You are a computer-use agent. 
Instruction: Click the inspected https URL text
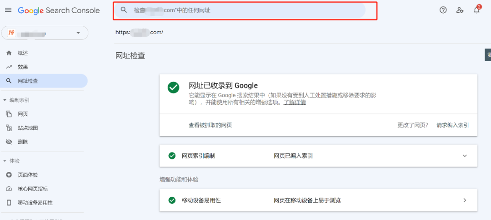coord(140,32)
